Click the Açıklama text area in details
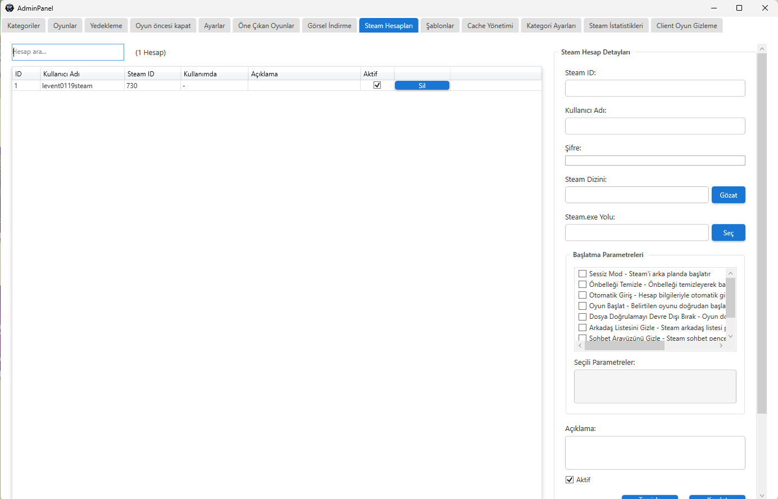 [655, 453]
